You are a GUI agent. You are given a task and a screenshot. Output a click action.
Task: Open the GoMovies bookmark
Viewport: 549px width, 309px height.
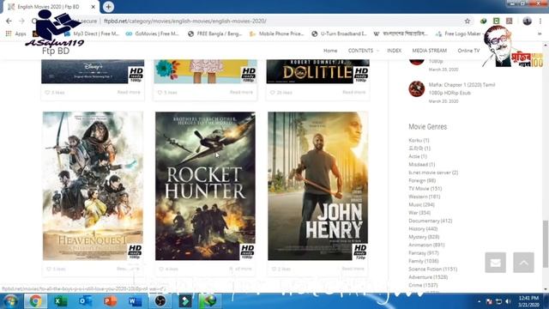point(153,33)
